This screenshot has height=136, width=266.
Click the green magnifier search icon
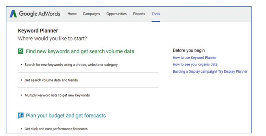pos(20,51)
